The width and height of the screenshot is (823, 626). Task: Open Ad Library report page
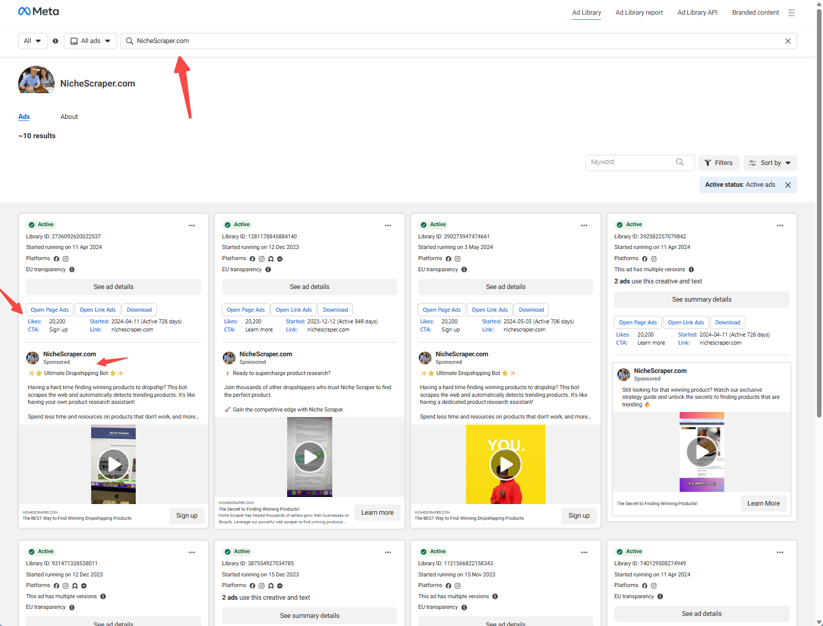639,13
